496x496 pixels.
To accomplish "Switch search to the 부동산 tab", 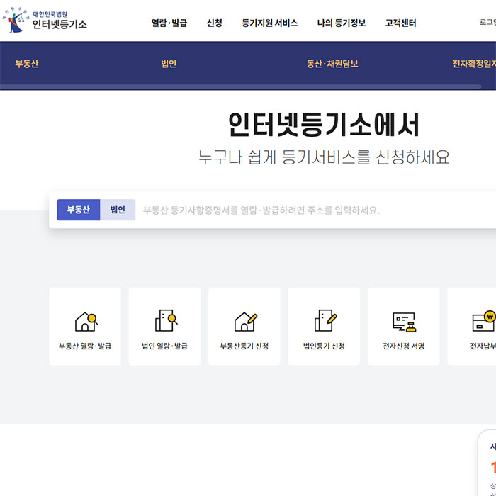I will (x=79, y=210).
